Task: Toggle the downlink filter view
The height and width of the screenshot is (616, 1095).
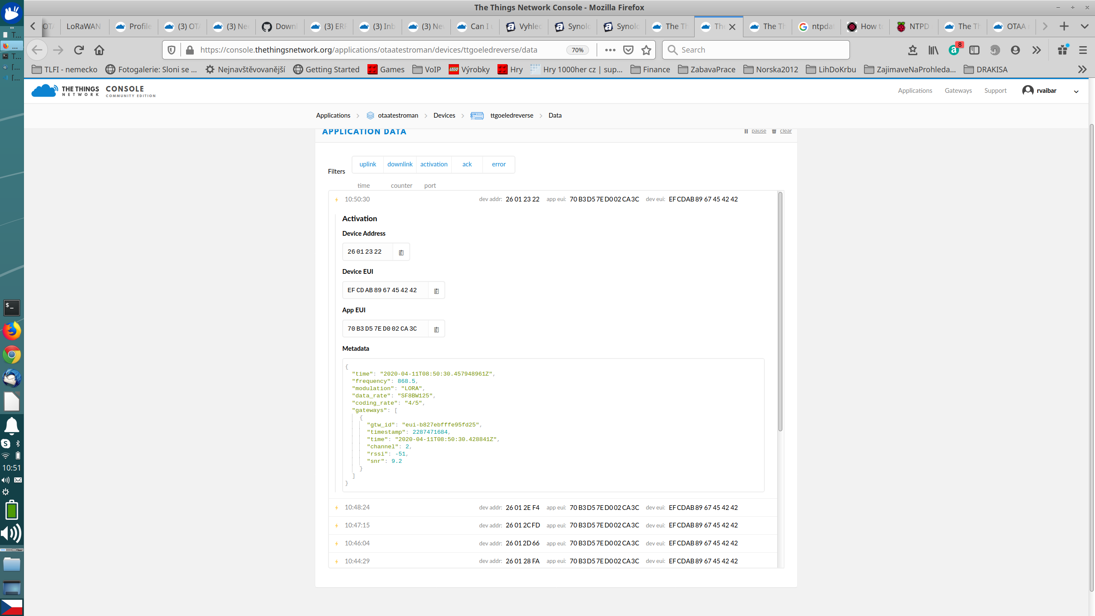Action: click(399, 164)
